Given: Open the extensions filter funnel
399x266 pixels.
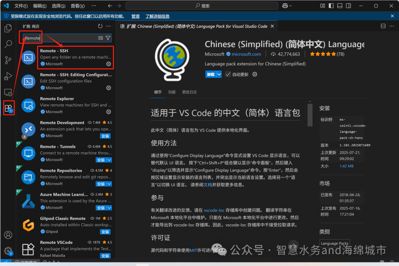Looking at the screenshot, I should (108, 38).
